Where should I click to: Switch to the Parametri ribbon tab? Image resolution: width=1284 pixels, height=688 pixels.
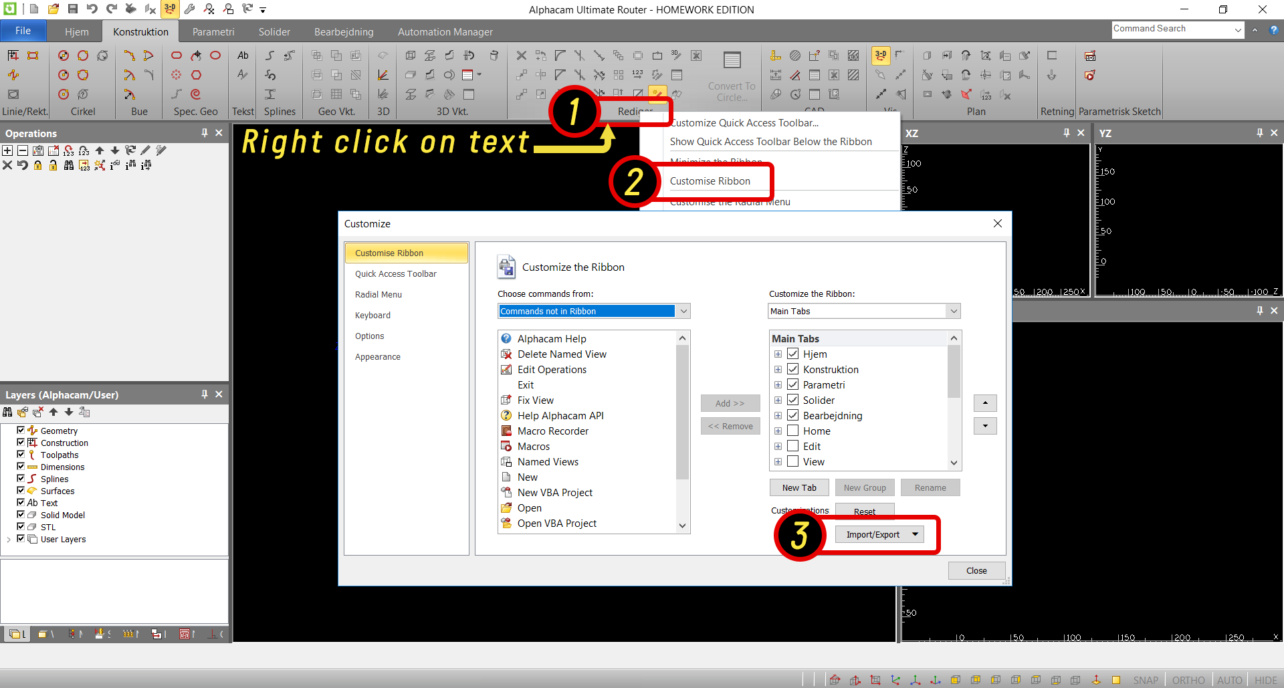pos(213,31)
